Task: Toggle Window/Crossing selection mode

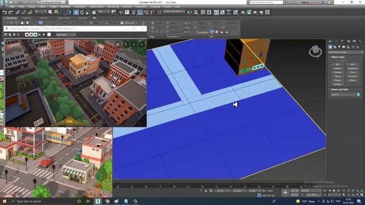Action: pos(69,12)
